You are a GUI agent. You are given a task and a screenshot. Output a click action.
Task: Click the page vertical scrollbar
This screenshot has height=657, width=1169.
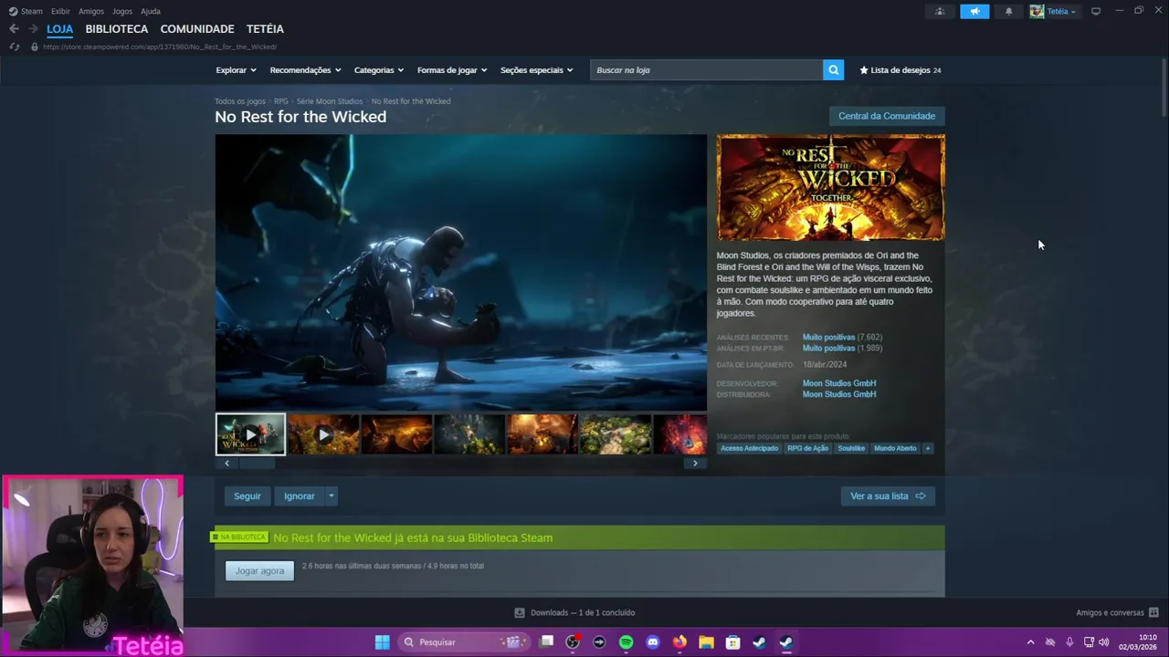point(1164,87)
